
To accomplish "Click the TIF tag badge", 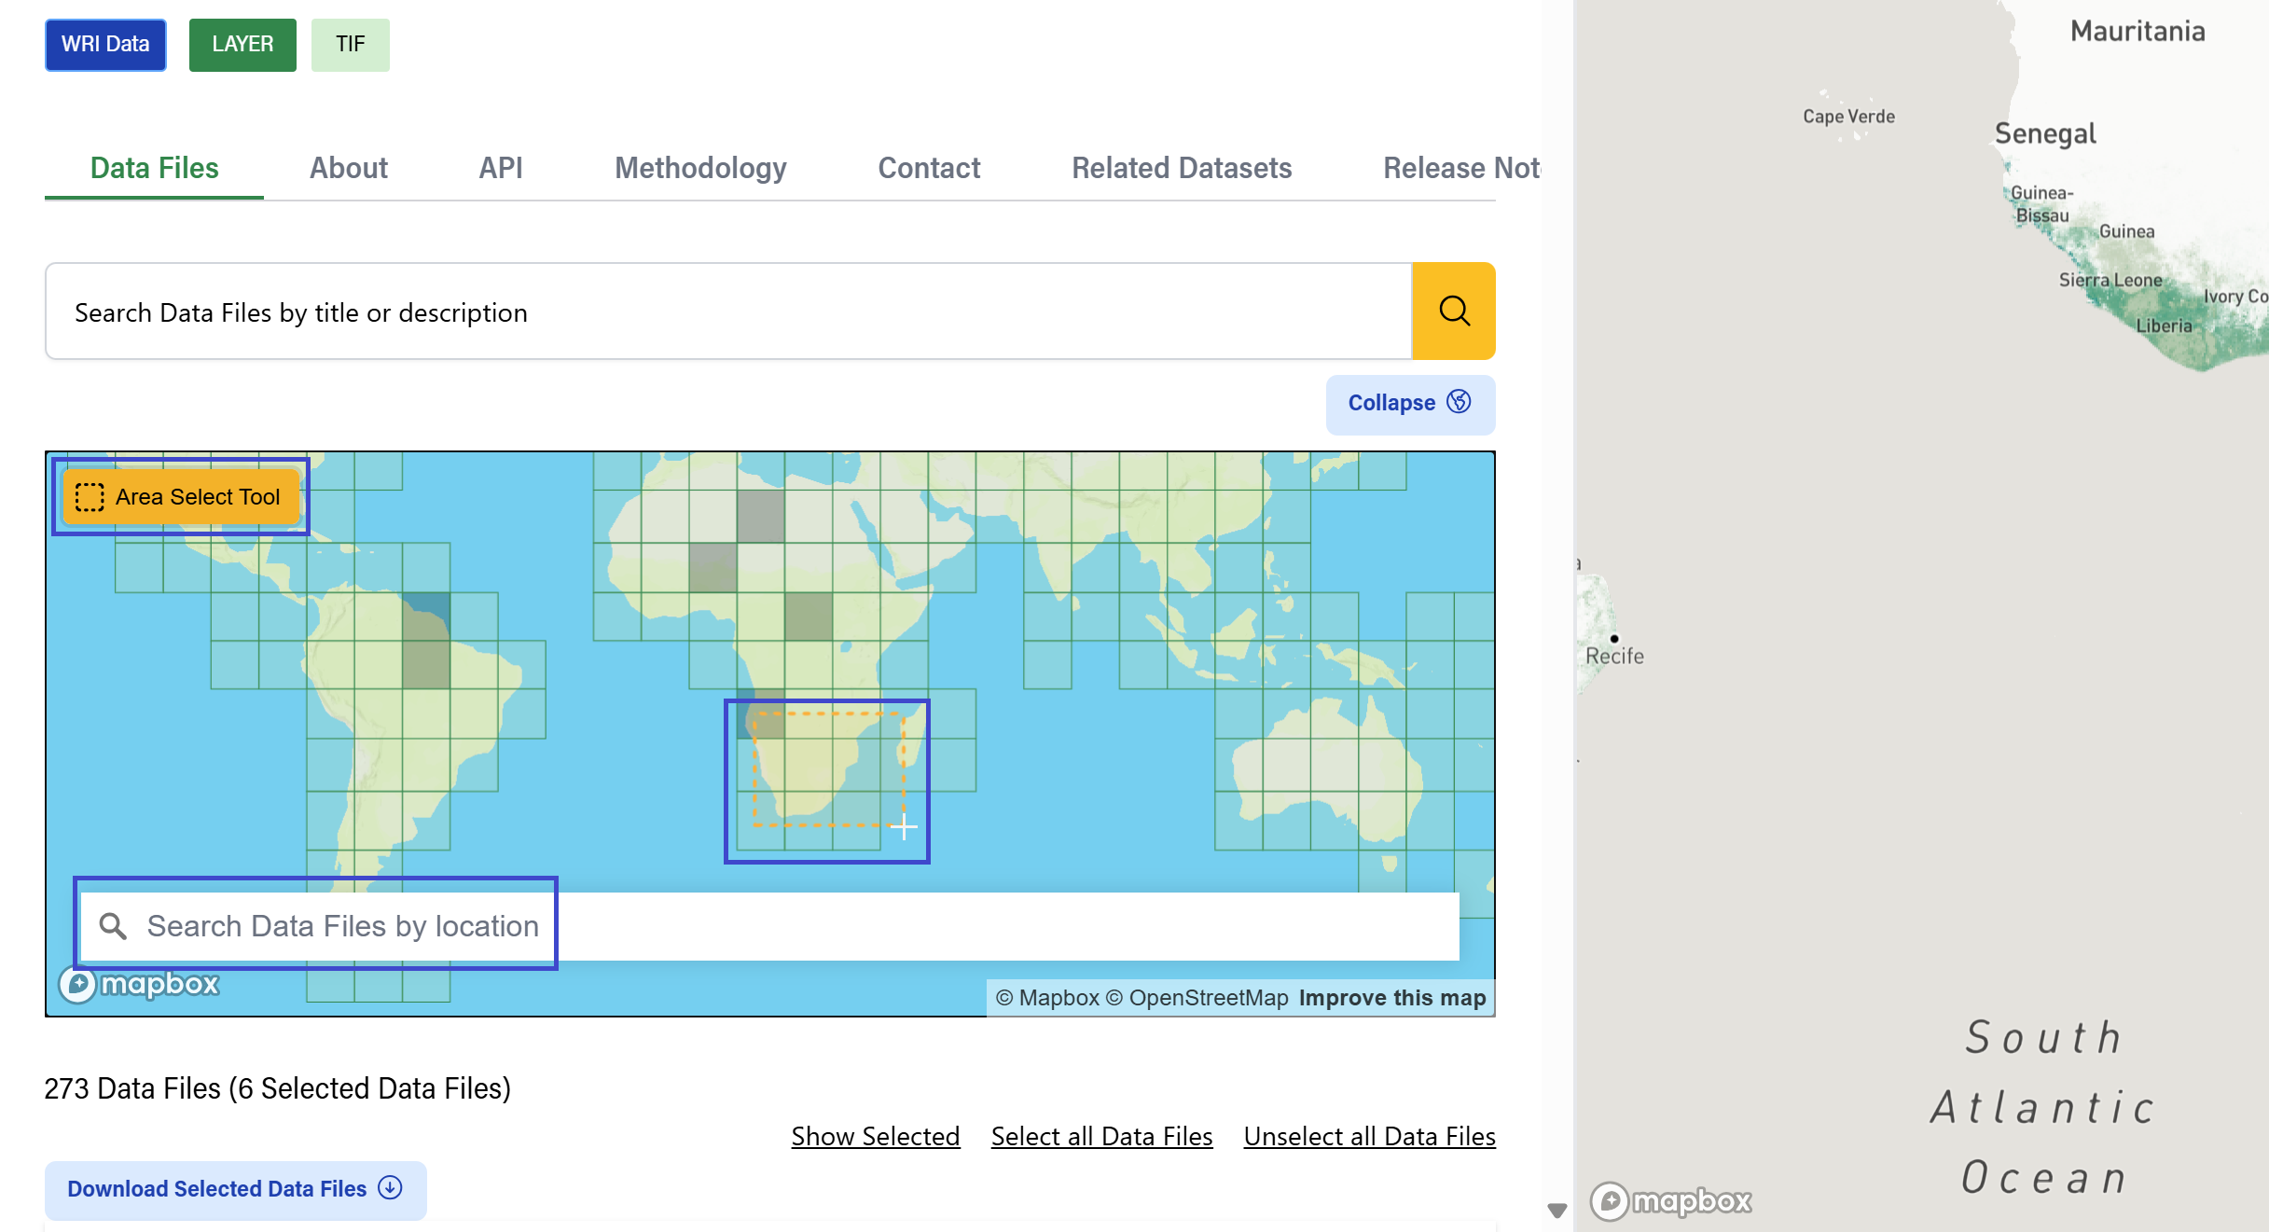I will click(350, 44).
